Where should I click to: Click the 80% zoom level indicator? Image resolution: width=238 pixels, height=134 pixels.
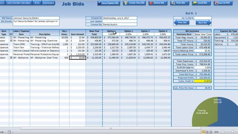tap(216, 132)
